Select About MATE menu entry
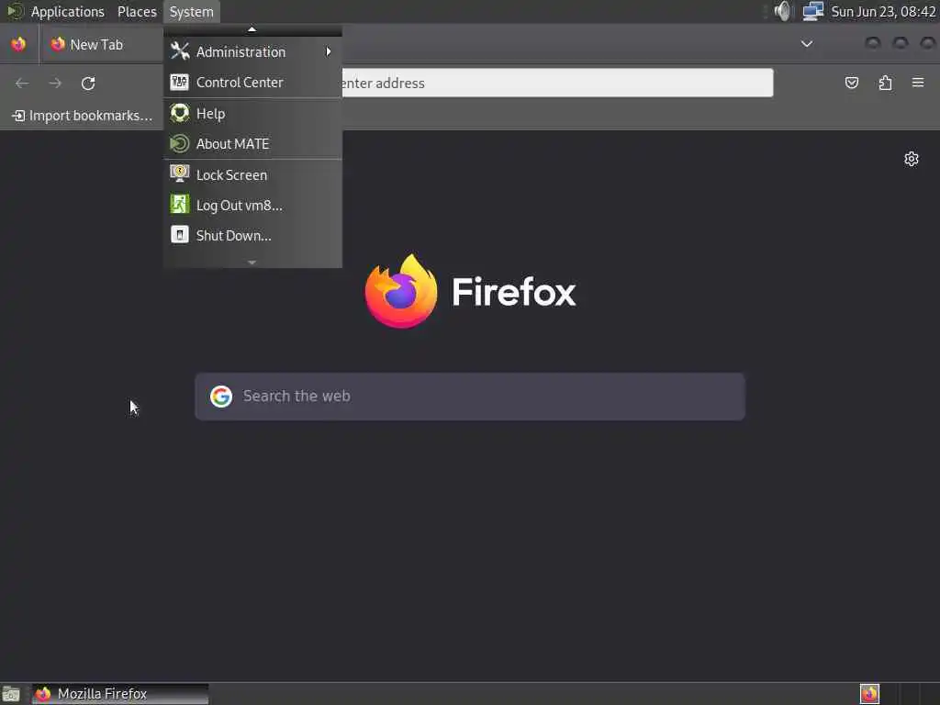Screen dimensions: 940x705 tap(252, 144)
